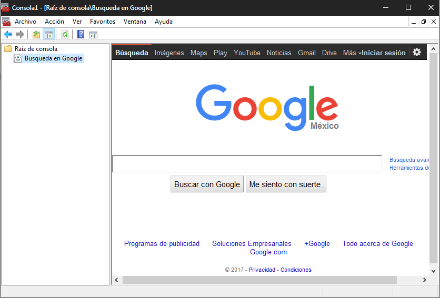Click the Busqueda en Google page icon
The image size is (440, 298).
point(18,58)
